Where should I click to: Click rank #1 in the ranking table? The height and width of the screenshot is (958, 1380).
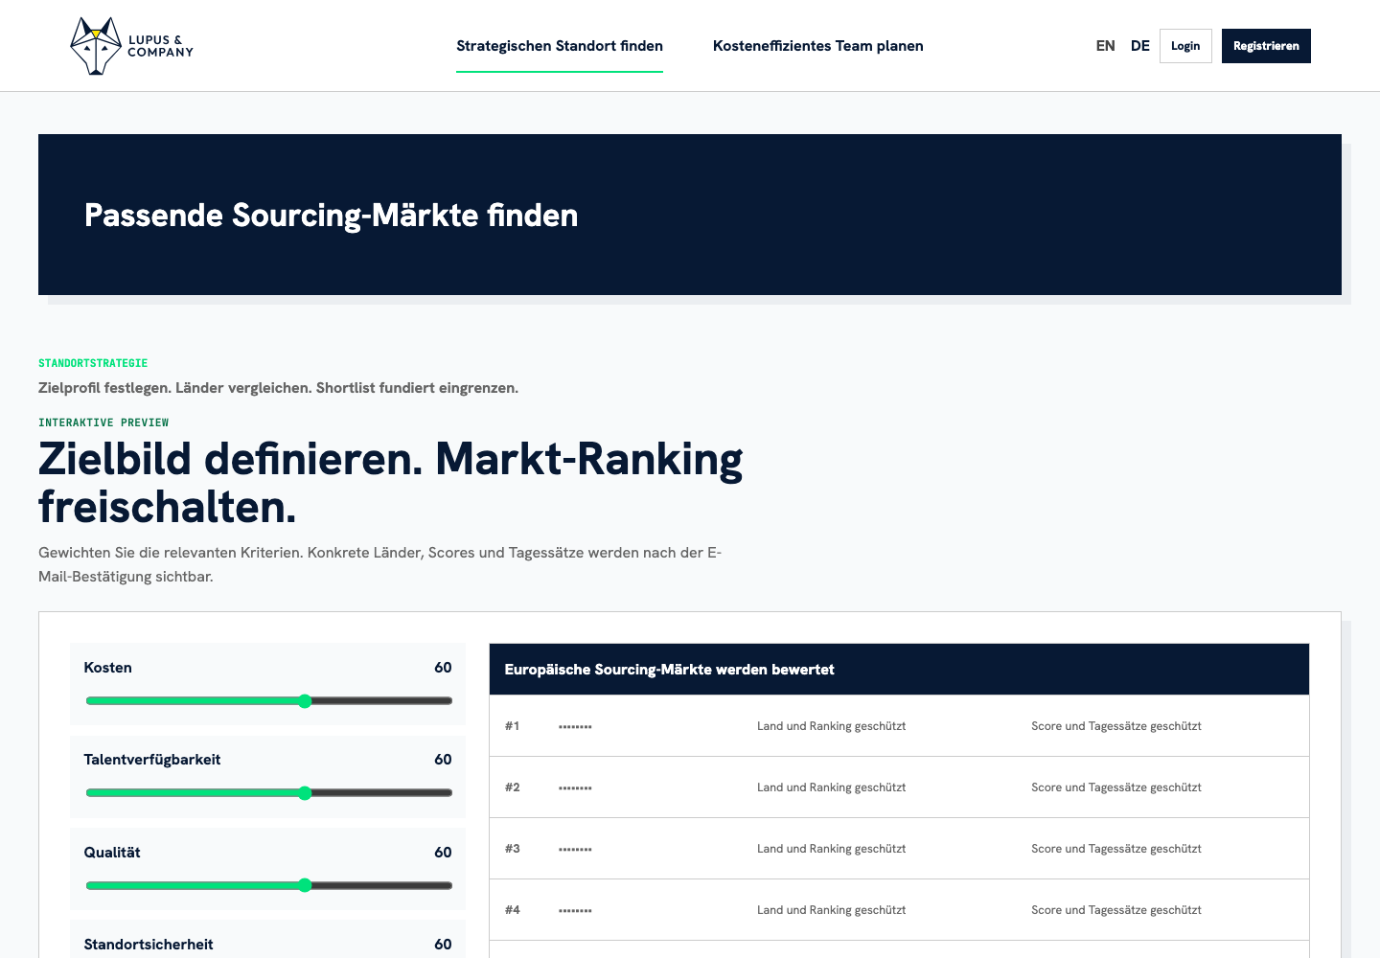tap(513, 726)
